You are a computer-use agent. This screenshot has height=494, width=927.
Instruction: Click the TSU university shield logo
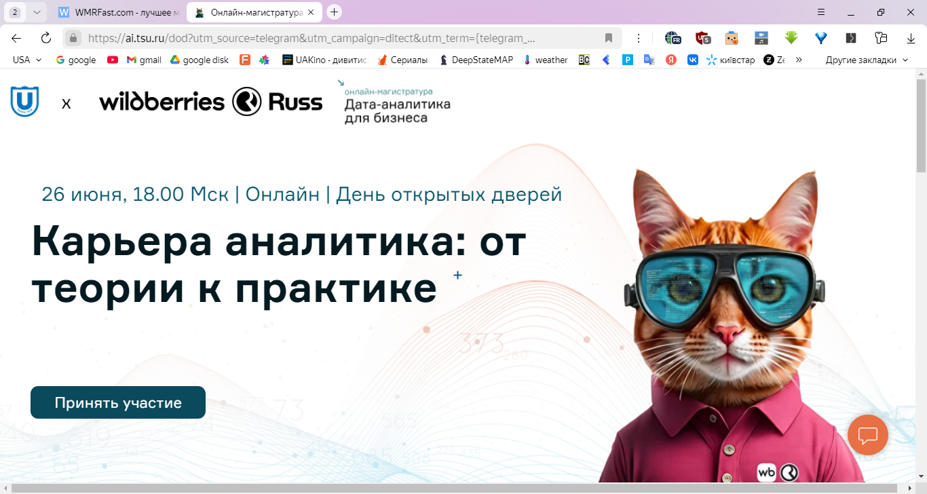point(24,101)
